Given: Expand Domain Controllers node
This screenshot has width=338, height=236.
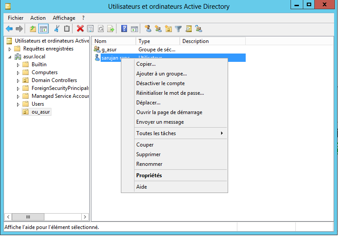Looking at the screenshot, I should point(18,81).
